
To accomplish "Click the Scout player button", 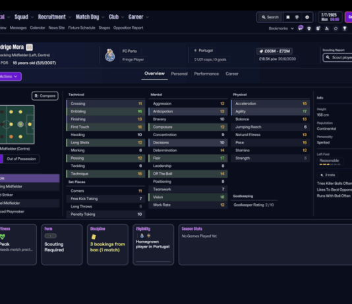I will (x=337, y=57).
